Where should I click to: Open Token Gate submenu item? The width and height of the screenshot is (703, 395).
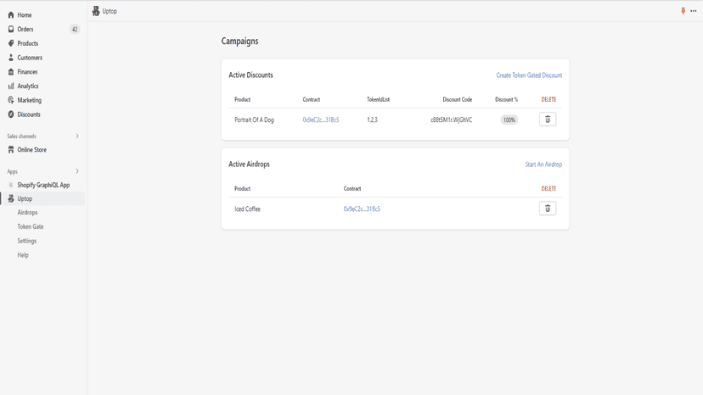(31, 226)
